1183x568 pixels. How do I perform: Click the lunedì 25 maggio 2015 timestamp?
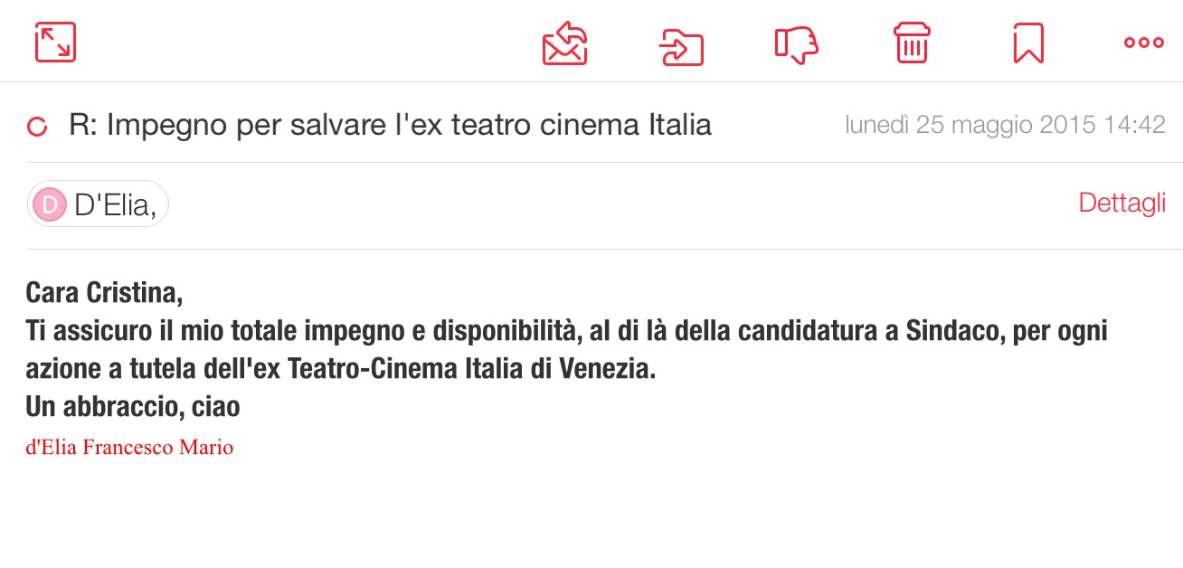coord(1005,125)
